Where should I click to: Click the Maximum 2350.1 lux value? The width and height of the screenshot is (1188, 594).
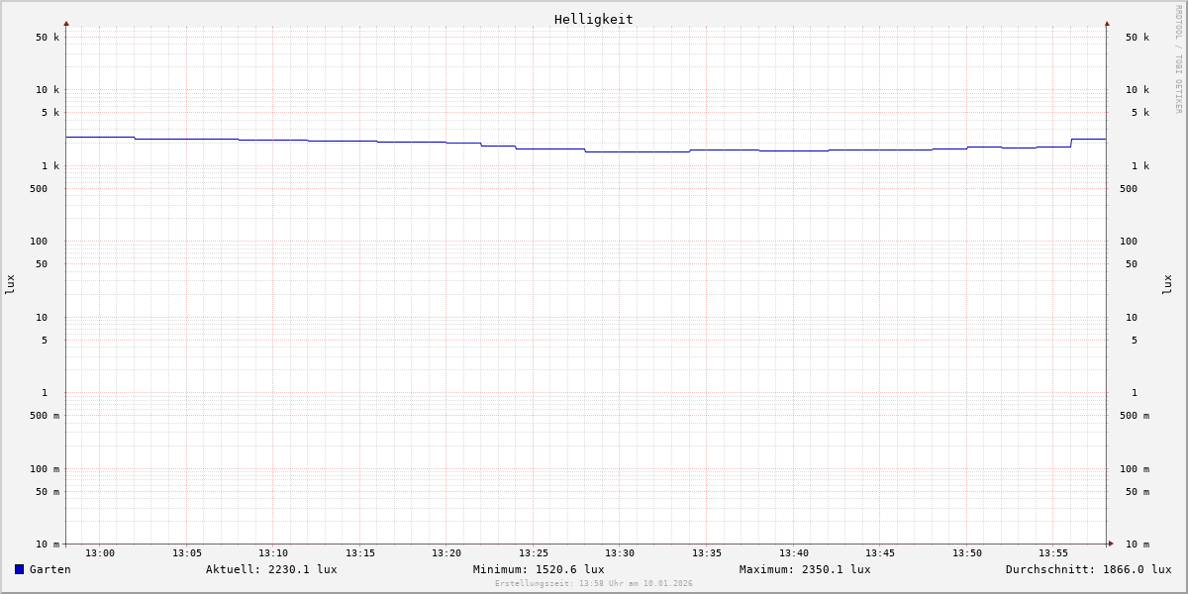[805, 569]
